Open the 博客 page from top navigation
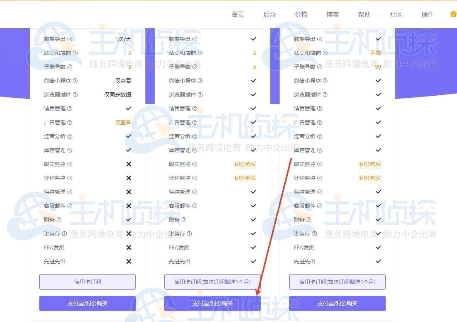Image resolution: width=457 pixels, height=322 pixels. (x=332, y=15)
